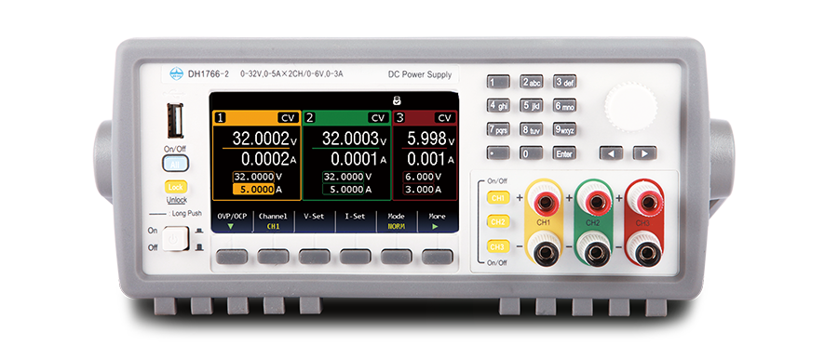This screenshot has width=838, height=359.
Task: Click the CH3 red positive terminal
Action: tap(645, 203)
